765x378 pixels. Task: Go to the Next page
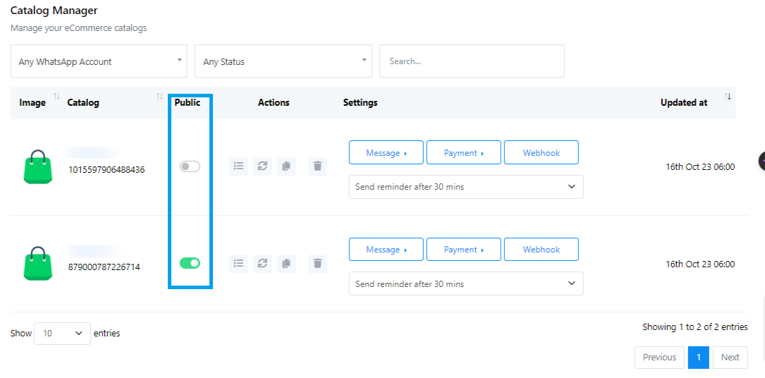coord(730,358)
